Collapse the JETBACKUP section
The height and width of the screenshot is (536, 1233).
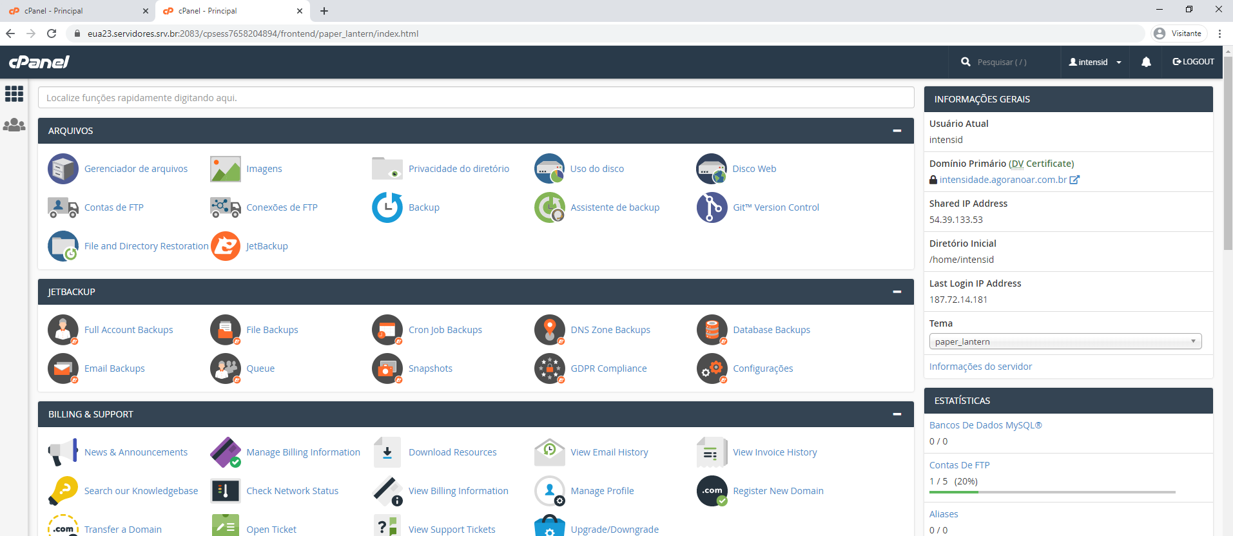click(x=897, y=292)
